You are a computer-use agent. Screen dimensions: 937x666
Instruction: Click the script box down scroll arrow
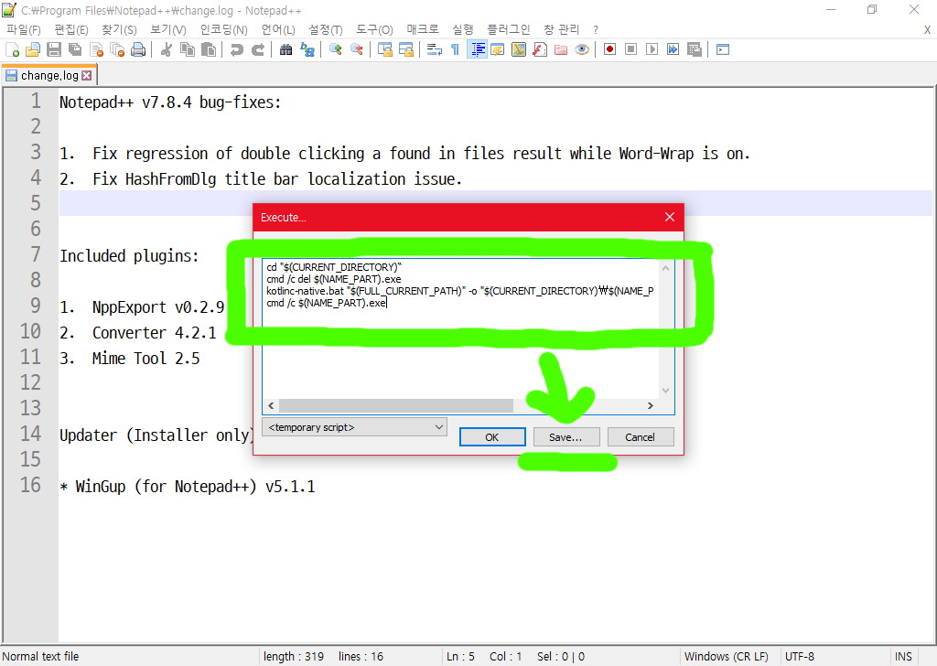(666, 391)
